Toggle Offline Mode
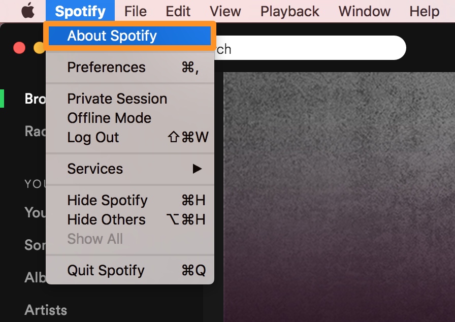The image size is (455, 322). tap(130, 118)
